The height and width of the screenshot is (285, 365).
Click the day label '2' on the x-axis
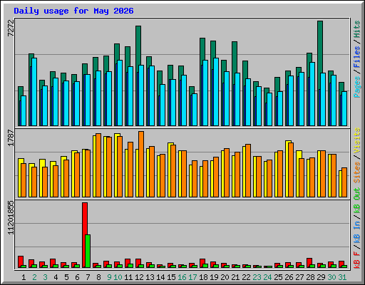pos(34,277)
